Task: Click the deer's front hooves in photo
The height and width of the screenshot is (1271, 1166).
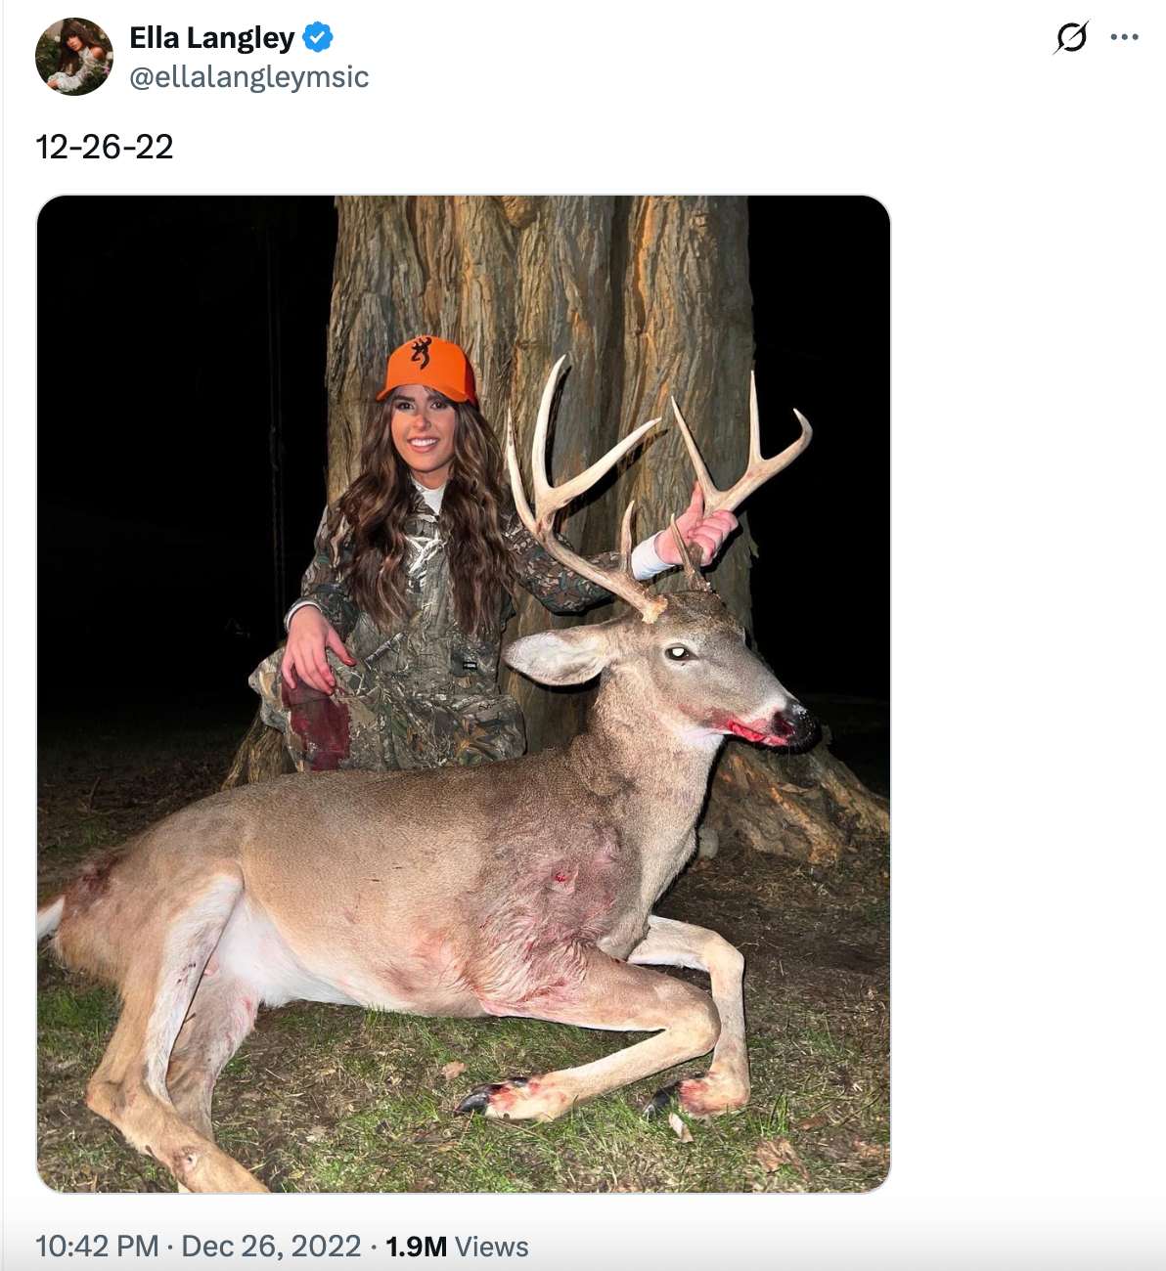Action: click(x=597, y=1095)
